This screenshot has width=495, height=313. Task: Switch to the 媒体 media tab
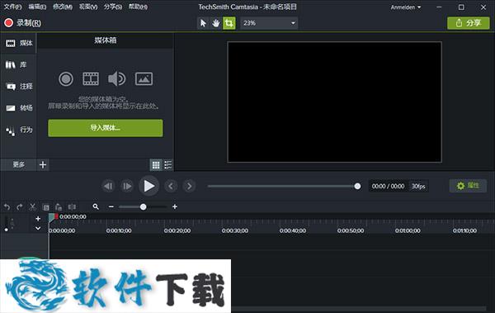click(x=19, y=43)
